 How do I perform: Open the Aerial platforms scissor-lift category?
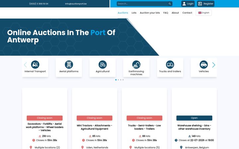69,68
